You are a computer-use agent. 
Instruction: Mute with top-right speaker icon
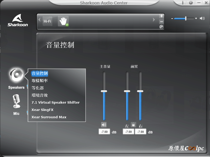click(x=202, y=18)
